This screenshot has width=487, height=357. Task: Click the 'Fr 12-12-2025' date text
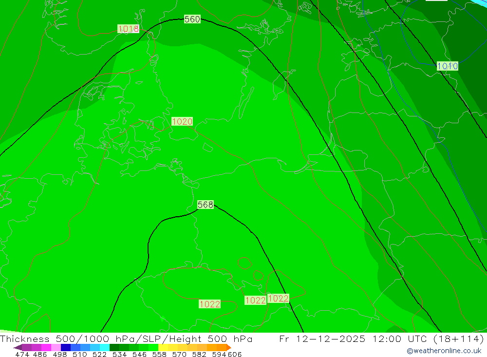[x=322, y=339]
